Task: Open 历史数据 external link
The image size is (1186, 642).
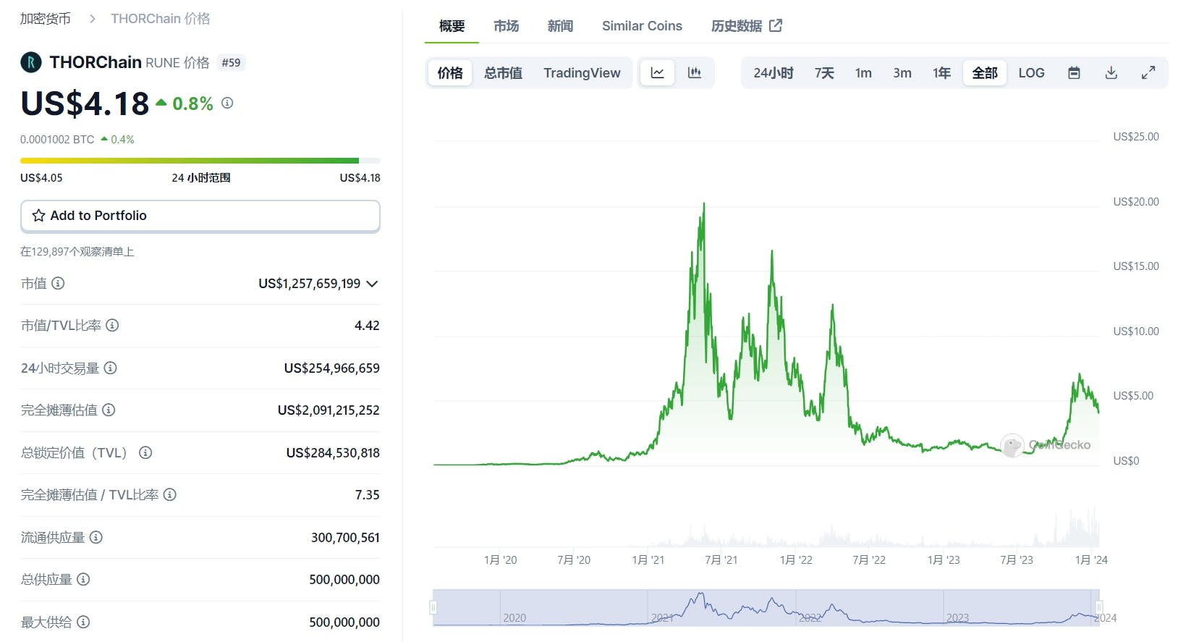Action: tap(746, 26)
